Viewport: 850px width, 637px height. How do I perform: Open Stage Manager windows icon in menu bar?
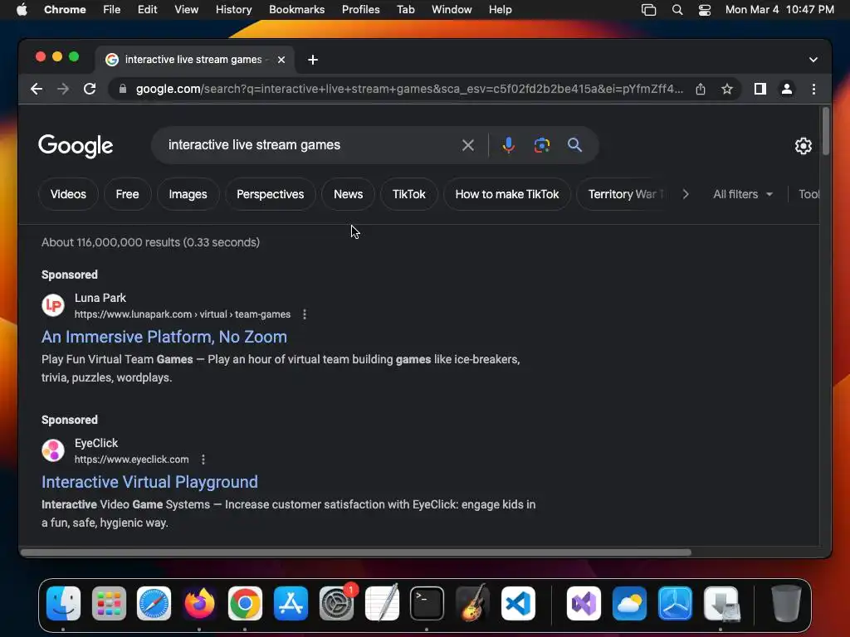point(648,10)
